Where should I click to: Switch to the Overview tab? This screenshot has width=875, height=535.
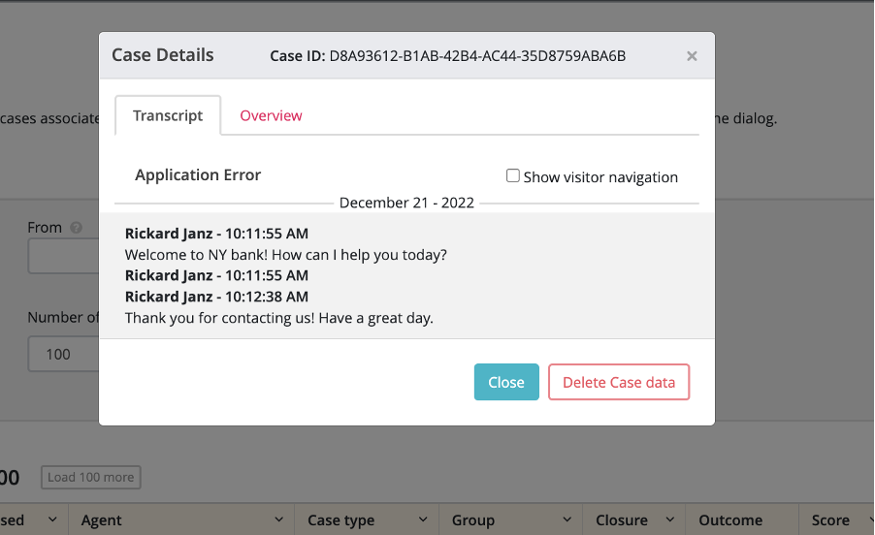tap(271, 115)
